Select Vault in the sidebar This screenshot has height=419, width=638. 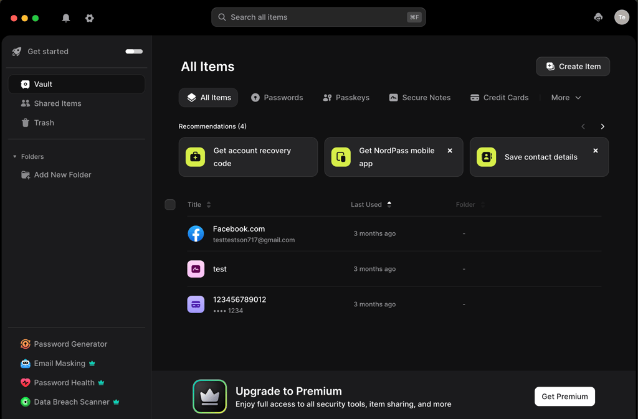click(x=77, y=84)
